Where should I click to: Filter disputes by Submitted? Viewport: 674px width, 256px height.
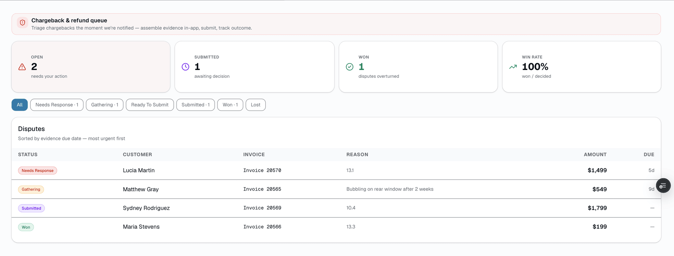195,105
